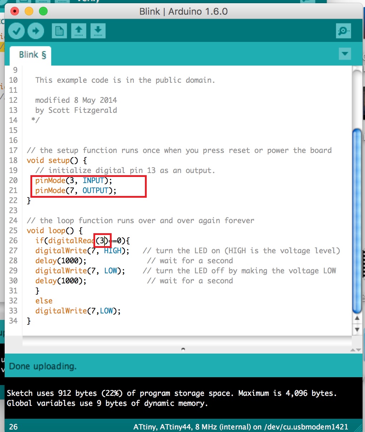Image resolution: width=365 pixels, height=432 pixels.
Task: Click the digitalWrite(7, LOW) line with comment
Action: click(x=185, y=271)
